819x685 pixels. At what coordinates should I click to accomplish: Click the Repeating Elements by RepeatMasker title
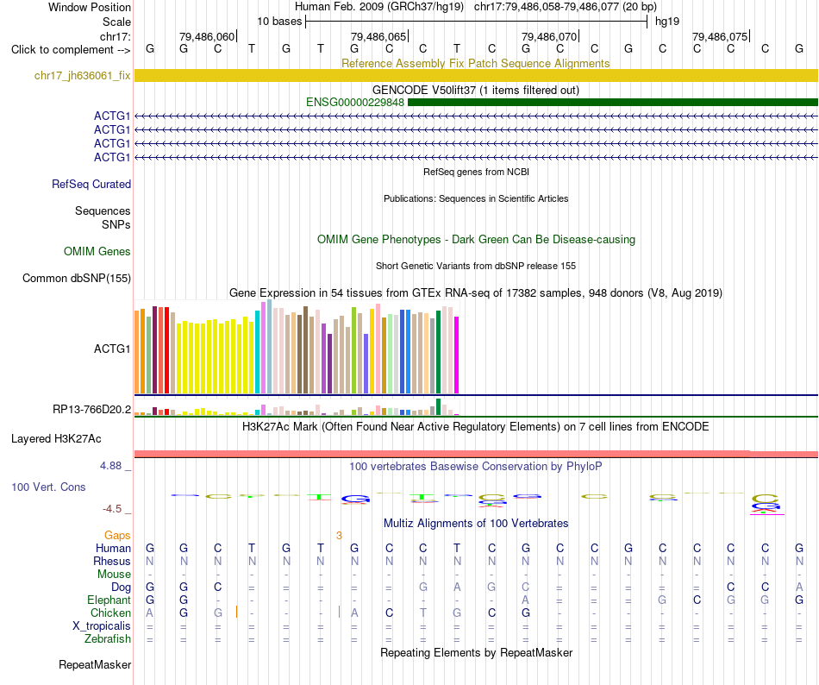[477, 652]
